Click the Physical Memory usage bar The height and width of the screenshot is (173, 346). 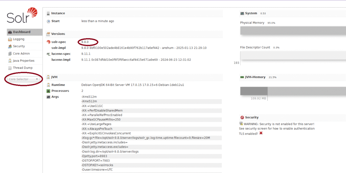(x=293, y=30)
